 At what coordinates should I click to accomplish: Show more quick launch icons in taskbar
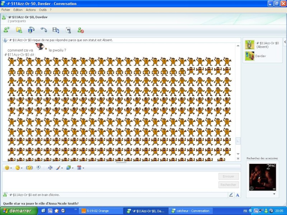75,209
